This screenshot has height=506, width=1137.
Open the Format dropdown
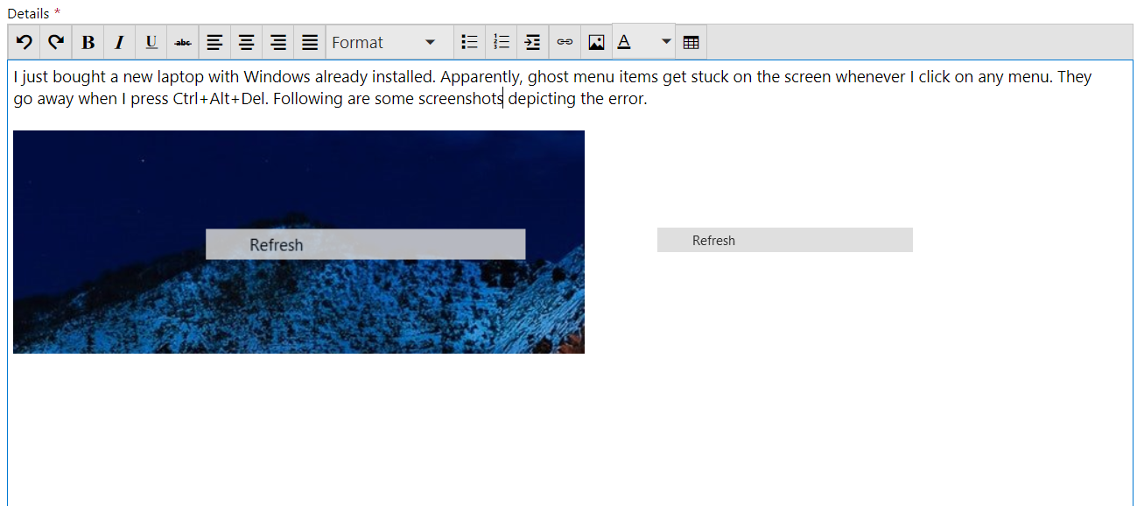390,42
